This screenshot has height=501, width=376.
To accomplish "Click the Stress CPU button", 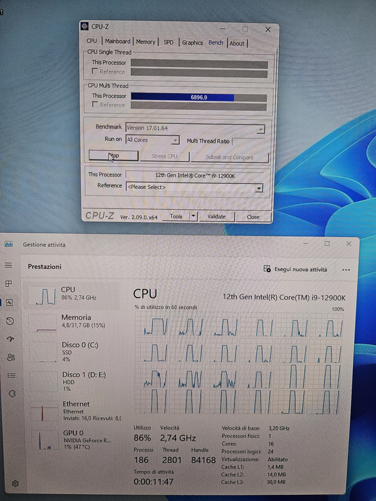I will [164, 157].
